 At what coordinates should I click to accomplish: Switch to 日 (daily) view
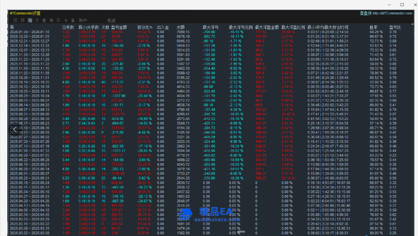(x=22, y=20)
